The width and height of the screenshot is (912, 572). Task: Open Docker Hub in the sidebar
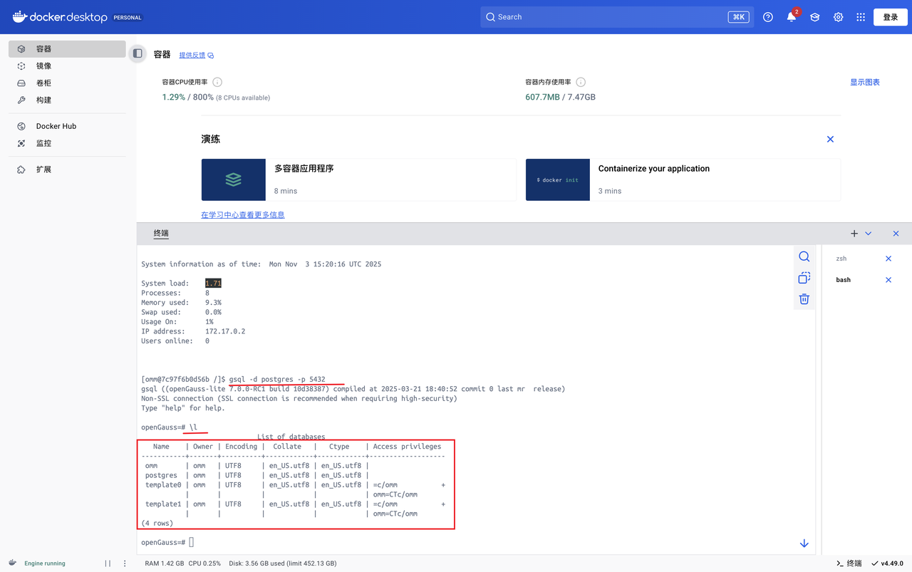tap(67, 126)
